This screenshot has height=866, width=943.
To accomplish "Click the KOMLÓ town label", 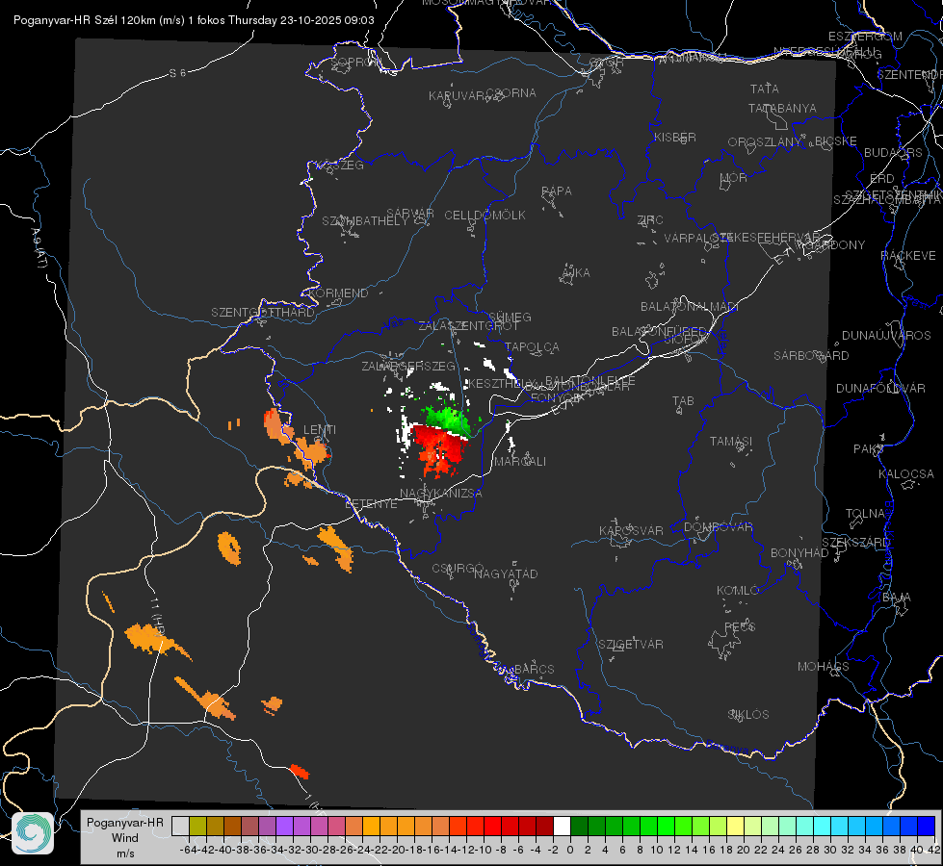I will (x=738, y=591).
